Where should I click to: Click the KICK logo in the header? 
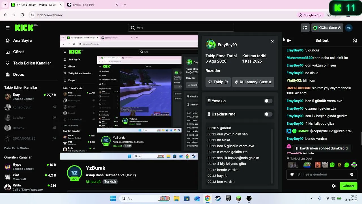26,27
